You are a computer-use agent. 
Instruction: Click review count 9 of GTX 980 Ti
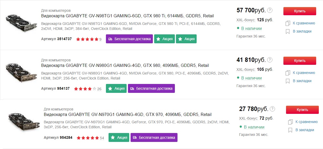click(x=100, y=39)
